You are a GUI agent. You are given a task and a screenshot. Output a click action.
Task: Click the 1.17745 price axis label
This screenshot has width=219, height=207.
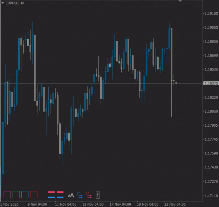click(211, 139)
